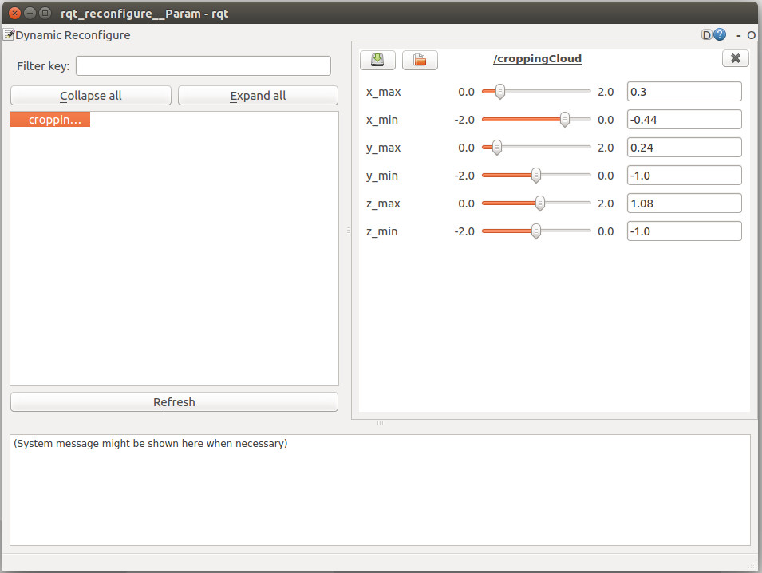Click the system message text area

pyautogui.click(x=380, y=489)
